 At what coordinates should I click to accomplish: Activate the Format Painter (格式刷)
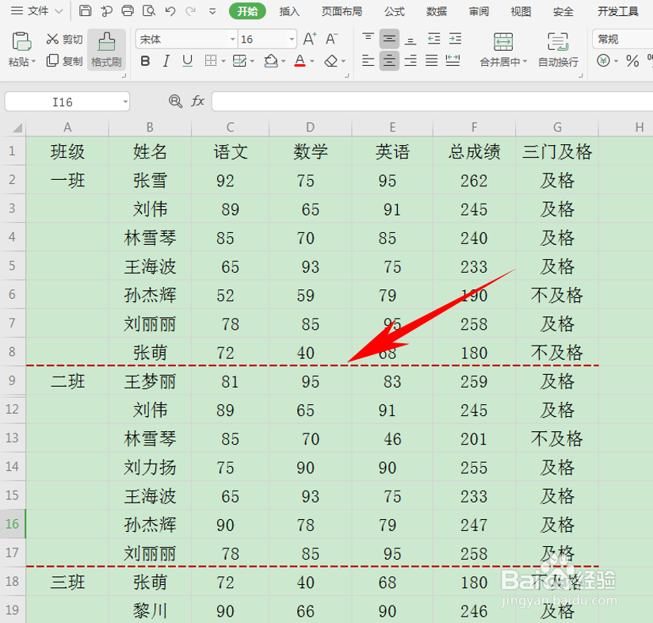coord(107,50)
